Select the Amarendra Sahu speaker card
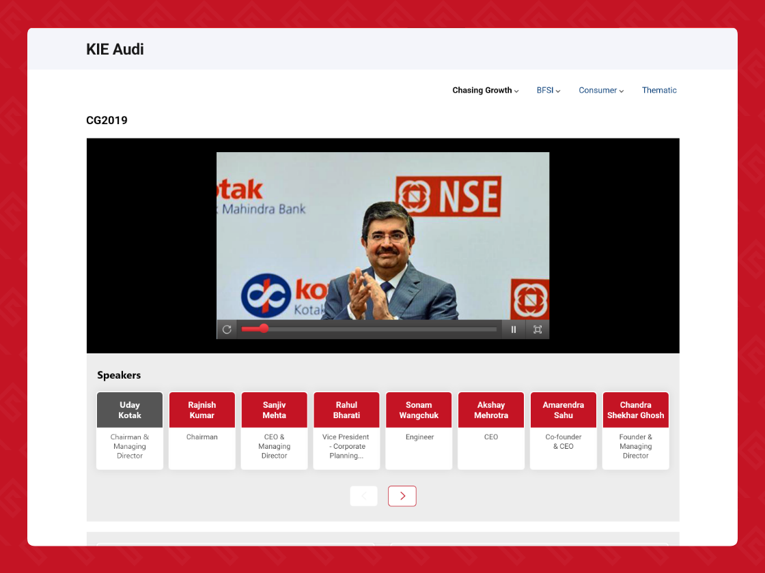This screenshot has height=573, width=765. pyautogui.click(x=563, y=430)
